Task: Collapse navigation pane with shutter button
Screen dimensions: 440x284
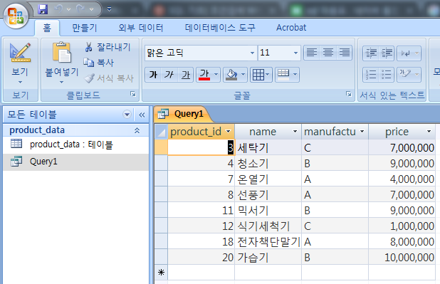Action: tap(142, 115)
